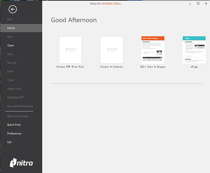Select Optimize PDF entry
Image resolution: width=210 pixels, height=173 pixels.
15,97
